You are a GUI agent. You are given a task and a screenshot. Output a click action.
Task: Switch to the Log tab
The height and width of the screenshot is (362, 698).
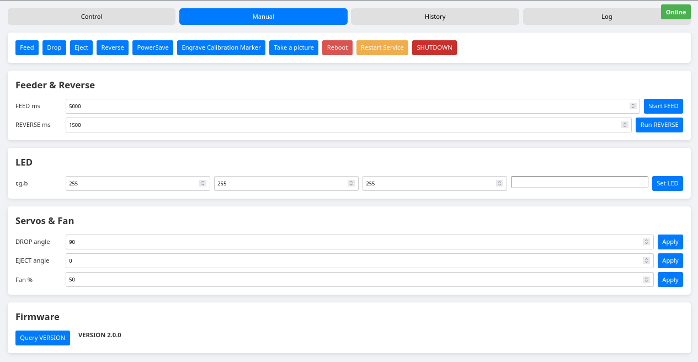coord(606,17)
